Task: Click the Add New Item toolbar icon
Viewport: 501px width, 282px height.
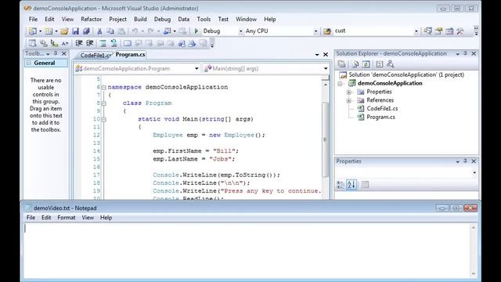Action: (49, 31)
